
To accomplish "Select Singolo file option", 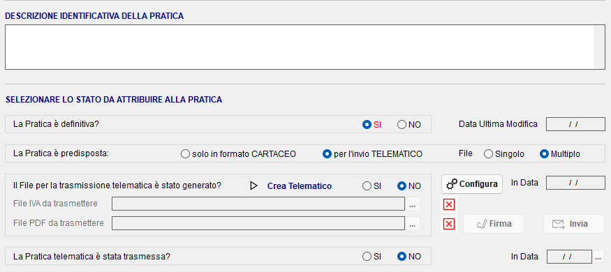I will click(504, 154).
